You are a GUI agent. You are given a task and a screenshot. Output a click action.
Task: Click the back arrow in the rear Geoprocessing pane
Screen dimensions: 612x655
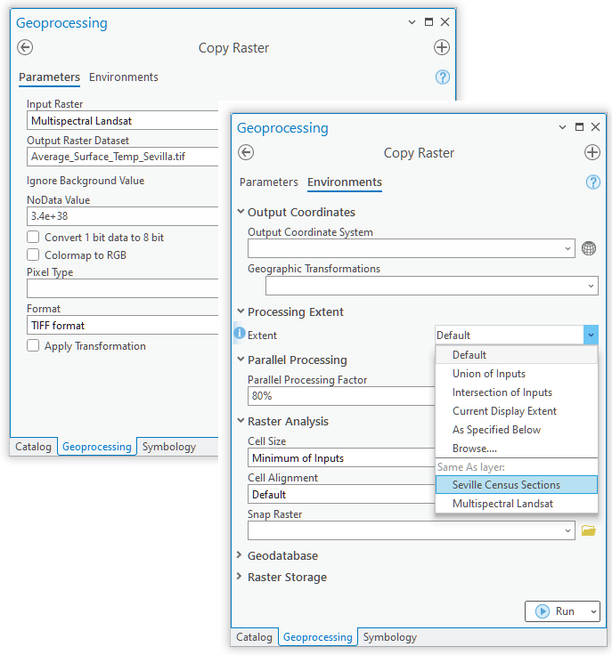pos(25,47)
